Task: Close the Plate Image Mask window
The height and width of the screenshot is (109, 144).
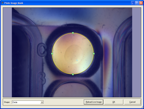Action: pos(141,3)
